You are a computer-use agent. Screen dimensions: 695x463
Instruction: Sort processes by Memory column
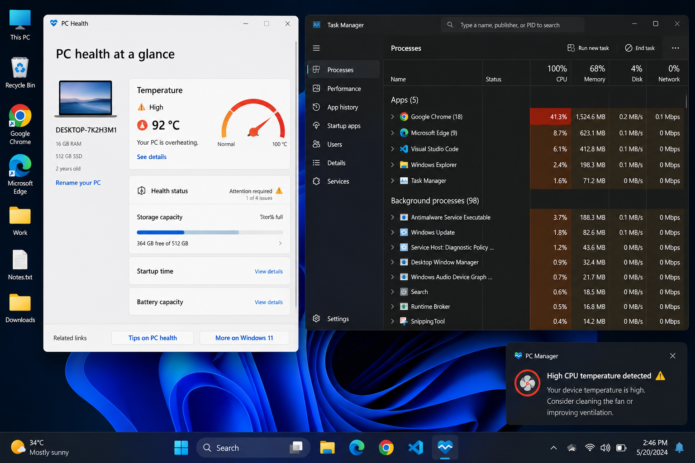click(590, 73)
